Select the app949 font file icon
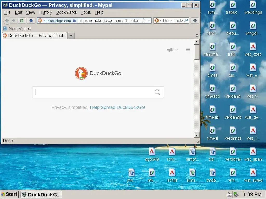Image resolution: width=266 pixels, height=199 pixels. point(152,155)
